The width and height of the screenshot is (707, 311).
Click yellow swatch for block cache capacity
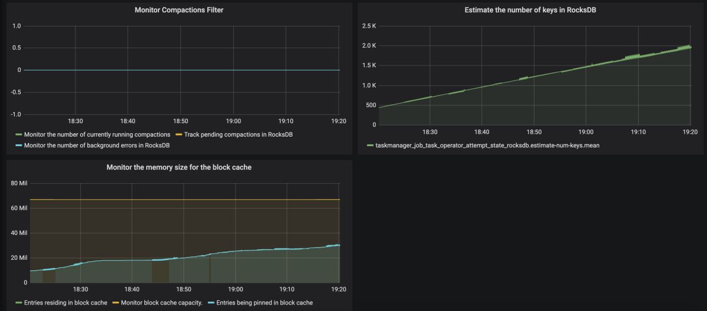point(114,303)
